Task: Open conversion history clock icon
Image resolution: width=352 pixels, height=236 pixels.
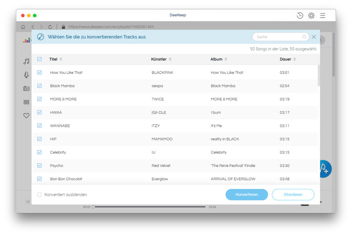Action: click(x=300, y=15)
